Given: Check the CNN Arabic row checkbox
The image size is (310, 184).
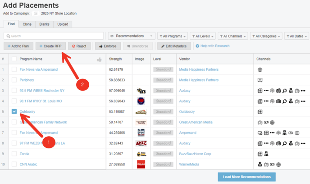Looking at the screenshot, I should tap(14, 164).
